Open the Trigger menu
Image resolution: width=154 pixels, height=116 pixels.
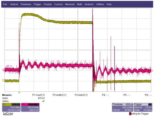(37, 4)
